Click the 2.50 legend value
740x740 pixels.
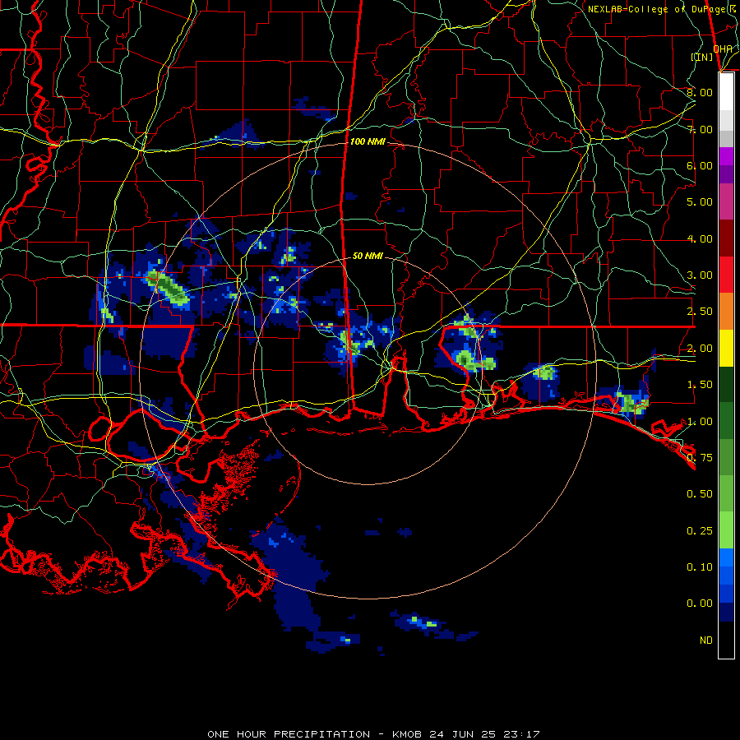(x=700, y=312)
